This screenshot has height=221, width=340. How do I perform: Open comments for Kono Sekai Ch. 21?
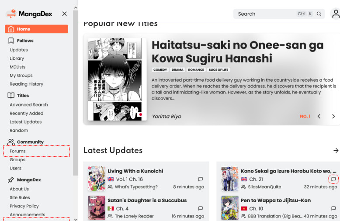click(333, 179)
